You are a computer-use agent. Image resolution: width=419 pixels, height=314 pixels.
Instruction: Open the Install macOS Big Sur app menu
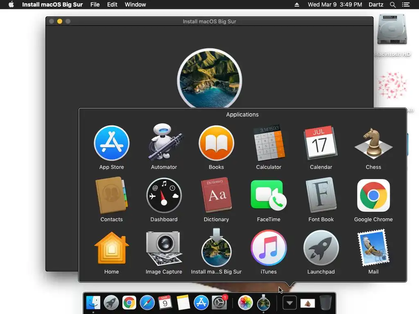[52, 4]
